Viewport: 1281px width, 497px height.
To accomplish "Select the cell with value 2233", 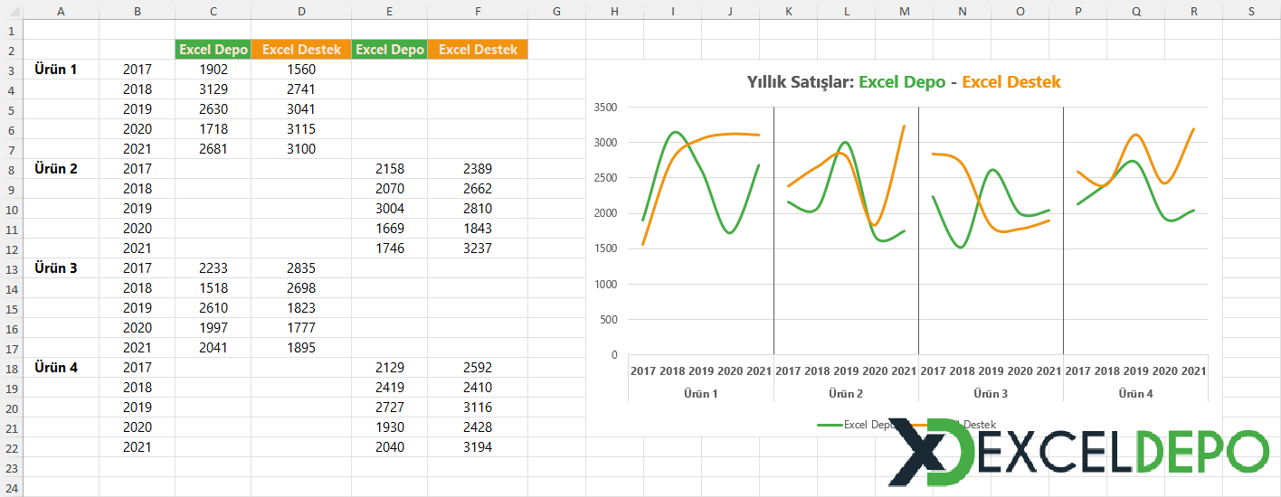I will click(x=213, y=268).
